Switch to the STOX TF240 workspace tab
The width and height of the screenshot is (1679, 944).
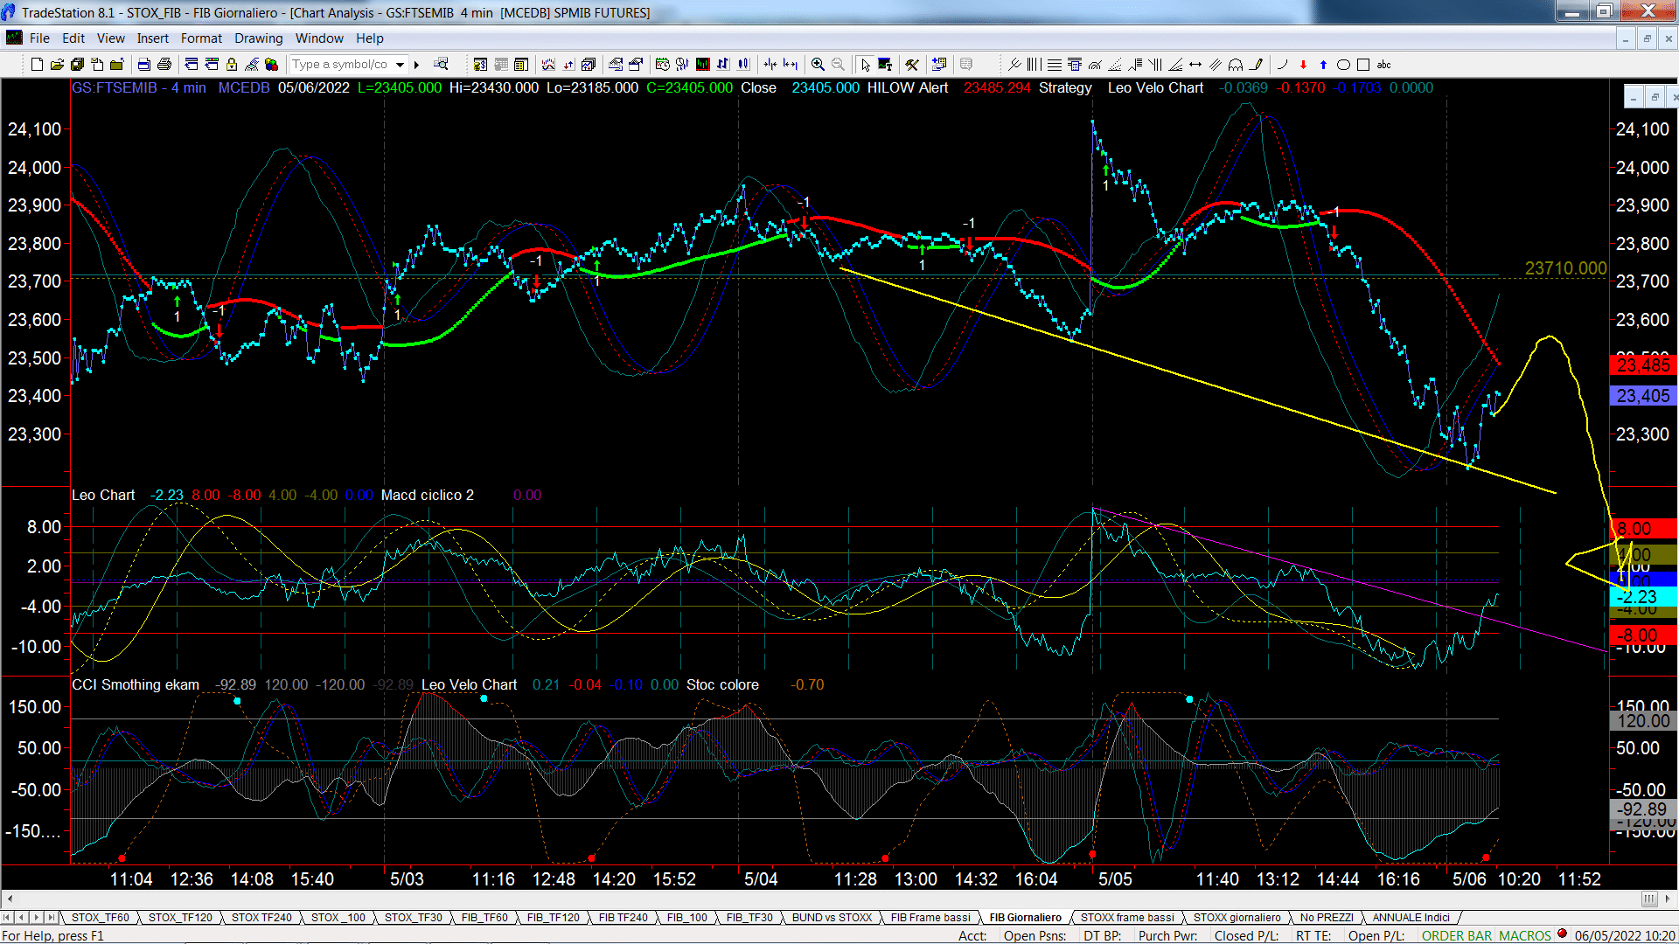pos(261,917)
